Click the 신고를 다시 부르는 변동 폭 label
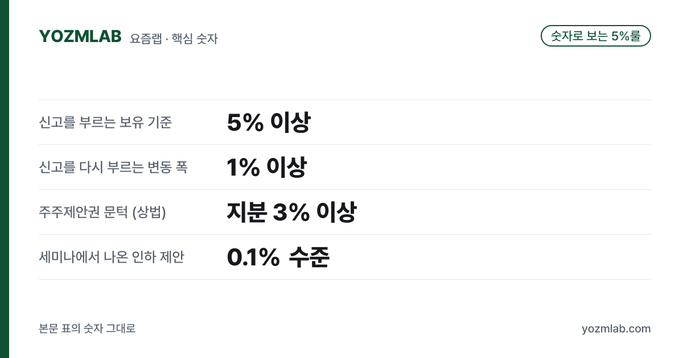 (x=113, y=167)
